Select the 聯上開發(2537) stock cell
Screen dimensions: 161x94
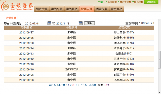click(124, 32)
